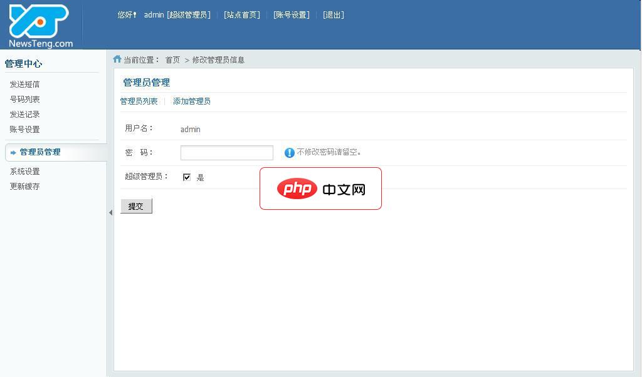Open 发送记录 in the sidebar
Image resolution: width=642 pixels, height=377 pixels.
[25, 114]
